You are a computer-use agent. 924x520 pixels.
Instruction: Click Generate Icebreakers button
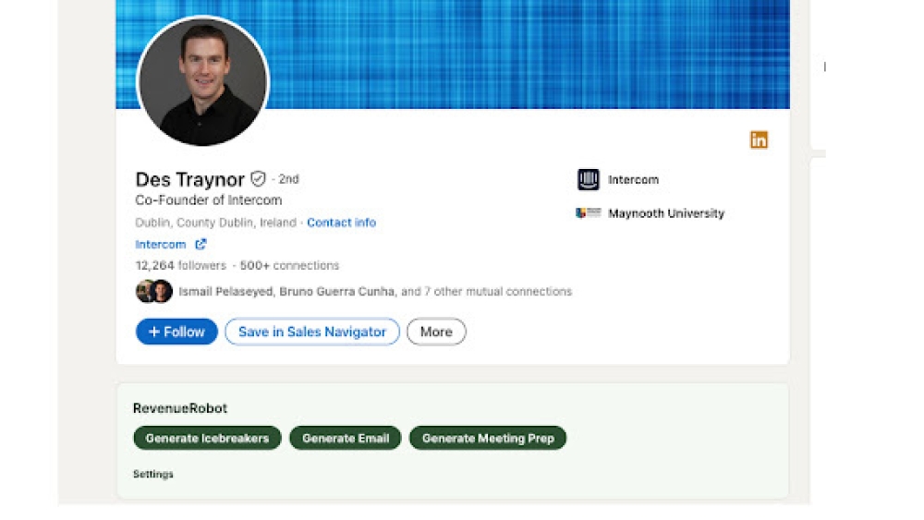(207, 438)
